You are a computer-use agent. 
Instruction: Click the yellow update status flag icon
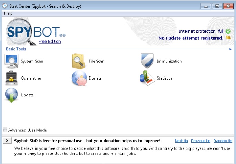coord(228,38)
